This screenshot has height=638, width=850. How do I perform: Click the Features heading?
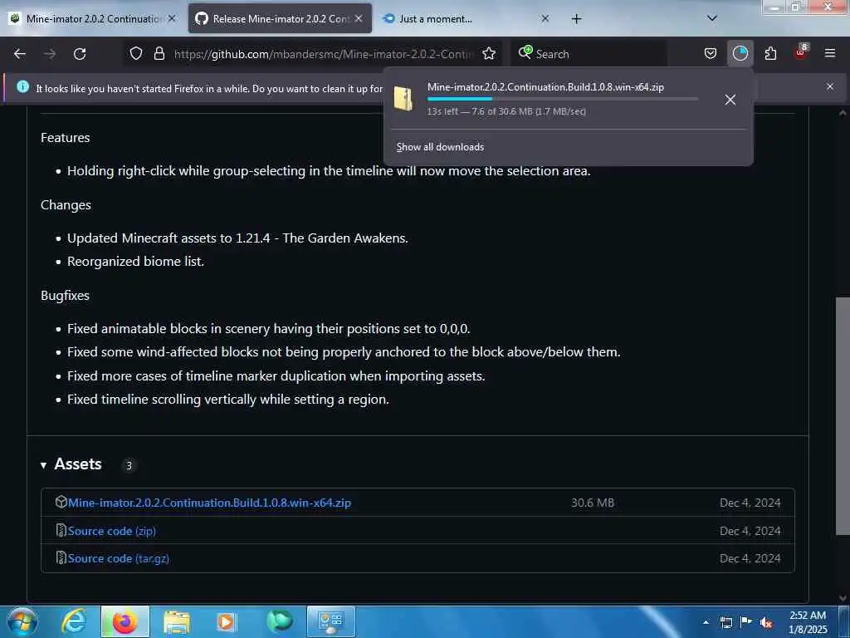click(x=65, y=138)
